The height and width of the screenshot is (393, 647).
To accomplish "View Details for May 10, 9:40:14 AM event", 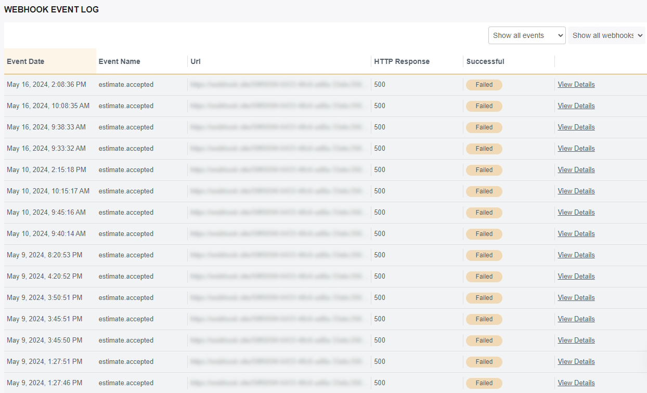I will pyautogui.click(x=576, y=234).
